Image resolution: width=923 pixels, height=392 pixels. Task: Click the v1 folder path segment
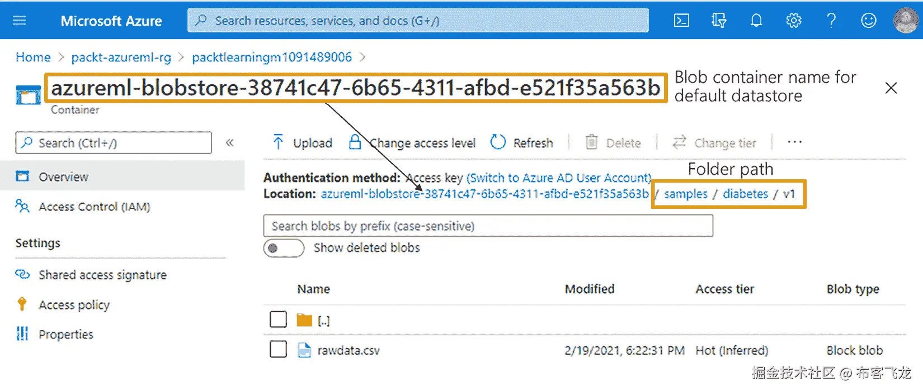pyautogui.click(x=789, y=194)
